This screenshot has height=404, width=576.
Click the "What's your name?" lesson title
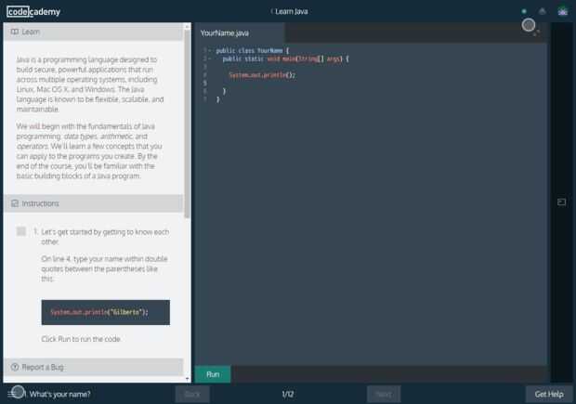59,394
